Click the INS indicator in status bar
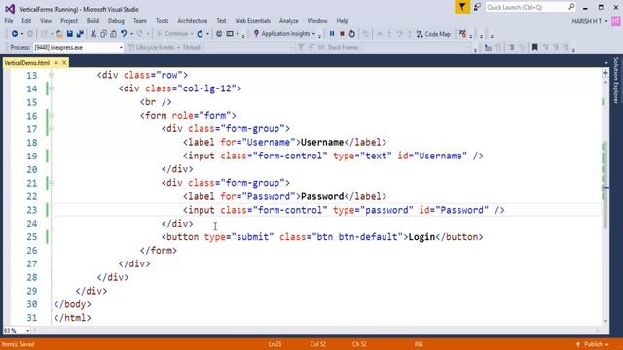Image resolution: width=623 pixels, height=350 pixels. tap(419, 344)
